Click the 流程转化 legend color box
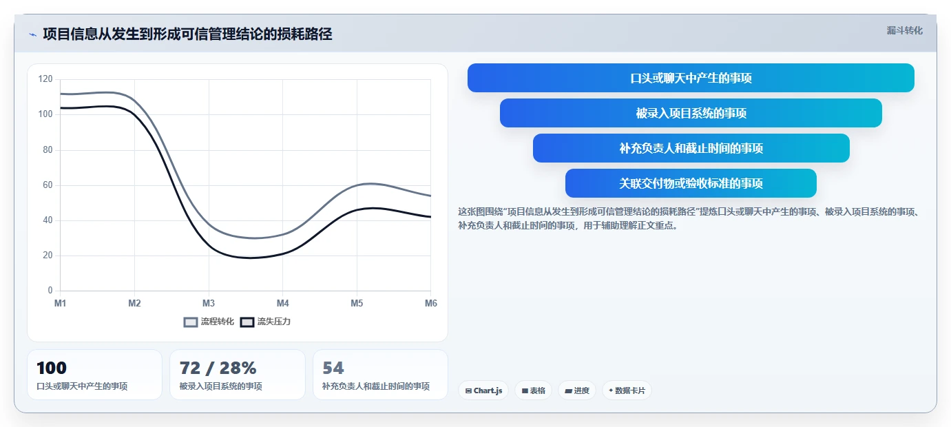 pyautogui.click(x=191, y=322)
